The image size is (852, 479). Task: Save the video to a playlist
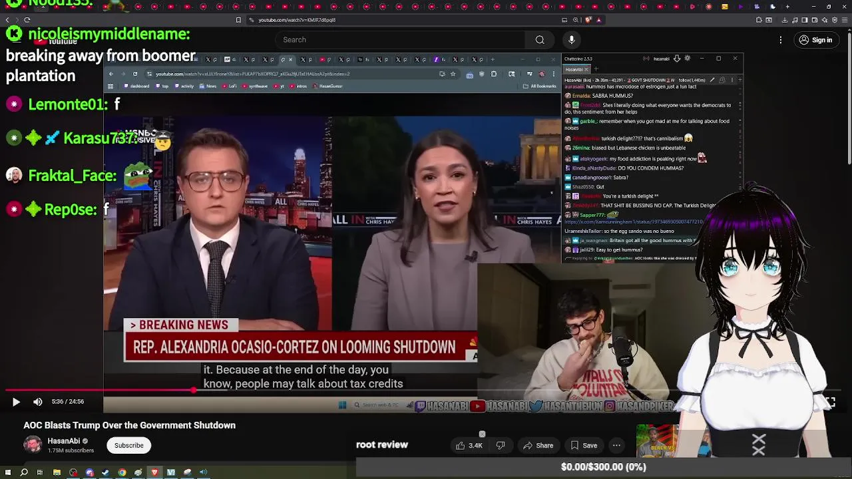583,446
